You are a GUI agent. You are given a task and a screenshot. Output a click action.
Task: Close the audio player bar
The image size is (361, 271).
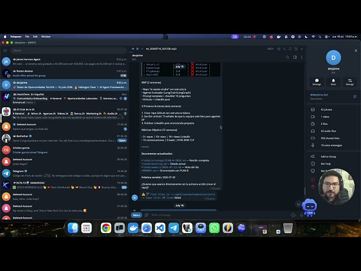tap(302, 49)
